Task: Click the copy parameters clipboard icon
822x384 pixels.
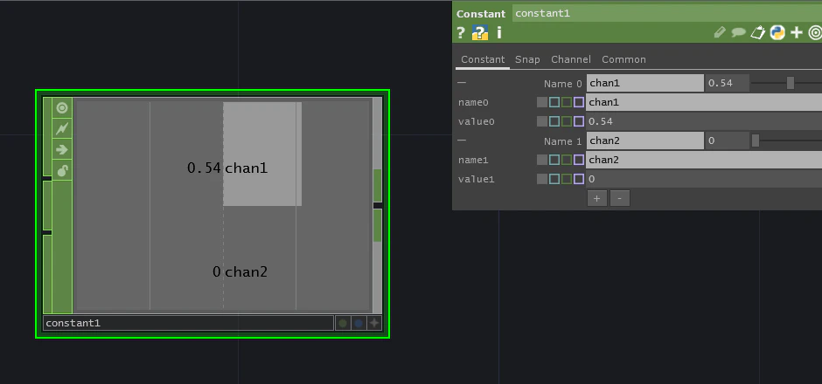Action: click(757, 33)
